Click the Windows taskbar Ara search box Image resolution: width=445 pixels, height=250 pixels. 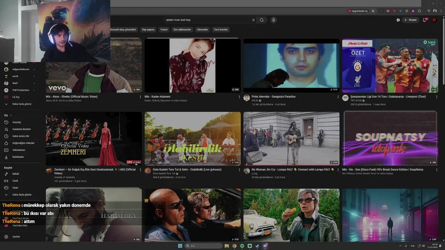coord(204,246)
